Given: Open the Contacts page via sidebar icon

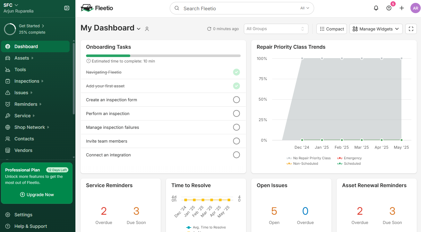Looking at the screenshot, I should tap(24, 139).
